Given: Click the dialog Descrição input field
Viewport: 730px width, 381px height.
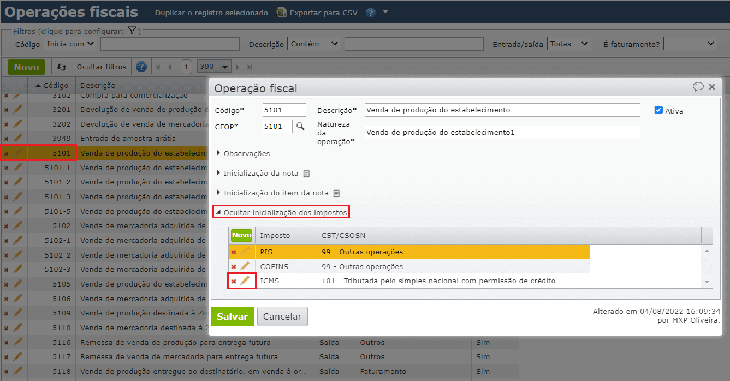Looking at the screenshot, I should click(x=502, y=110).
